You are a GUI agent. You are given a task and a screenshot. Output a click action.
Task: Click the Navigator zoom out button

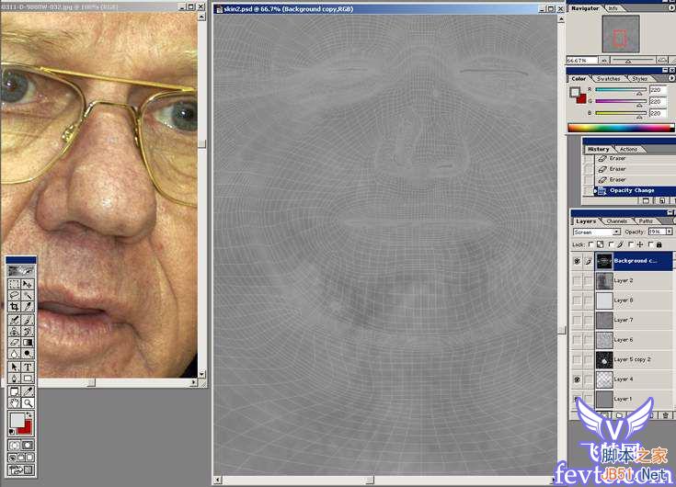pos(605,61)
